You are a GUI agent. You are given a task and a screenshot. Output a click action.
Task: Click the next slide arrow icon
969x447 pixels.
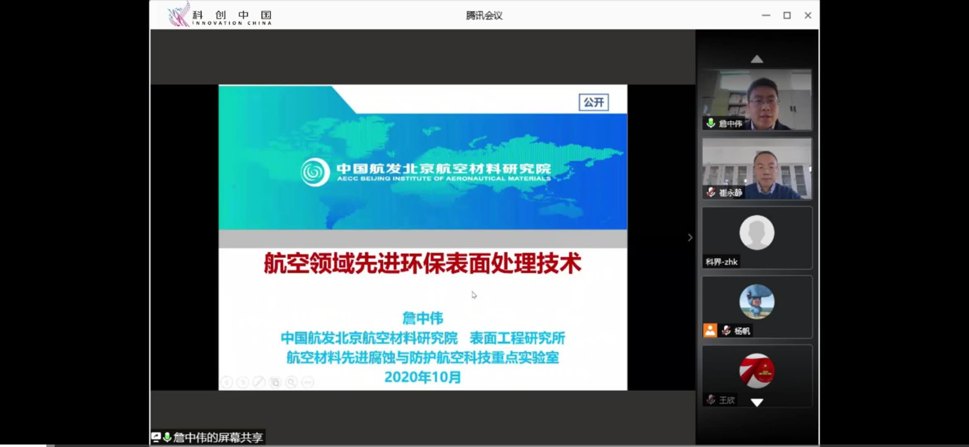coord(243,382)
